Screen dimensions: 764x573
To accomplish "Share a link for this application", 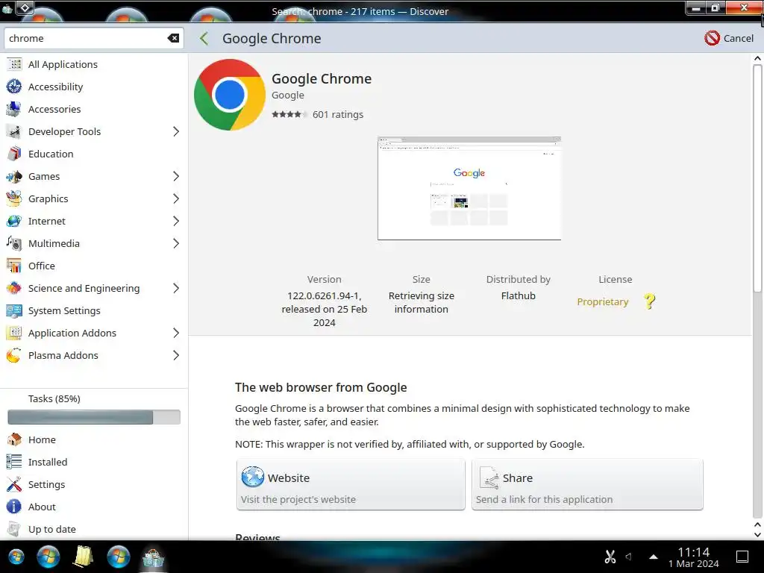I will point(587,485).
